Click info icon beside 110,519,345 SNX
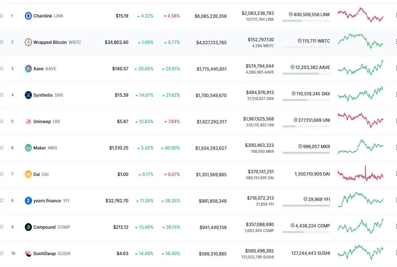Viewport: 397px width, 267px height. pos(293,94)
